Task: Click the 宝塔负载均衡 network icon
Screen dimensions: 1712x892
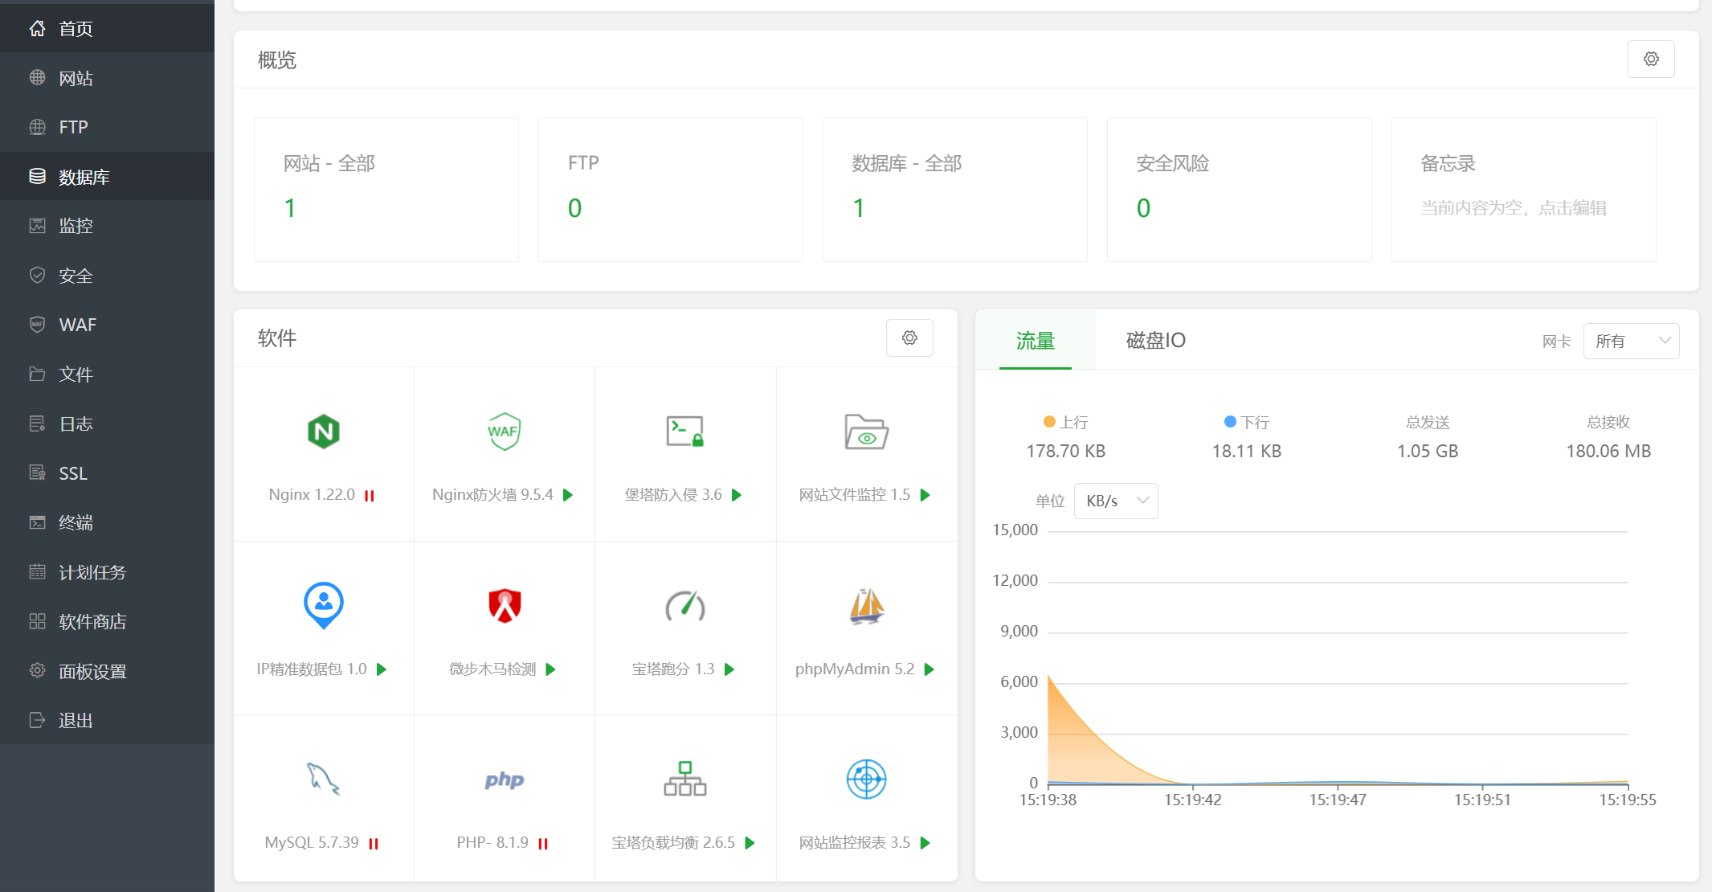Action: pos(684,779)
